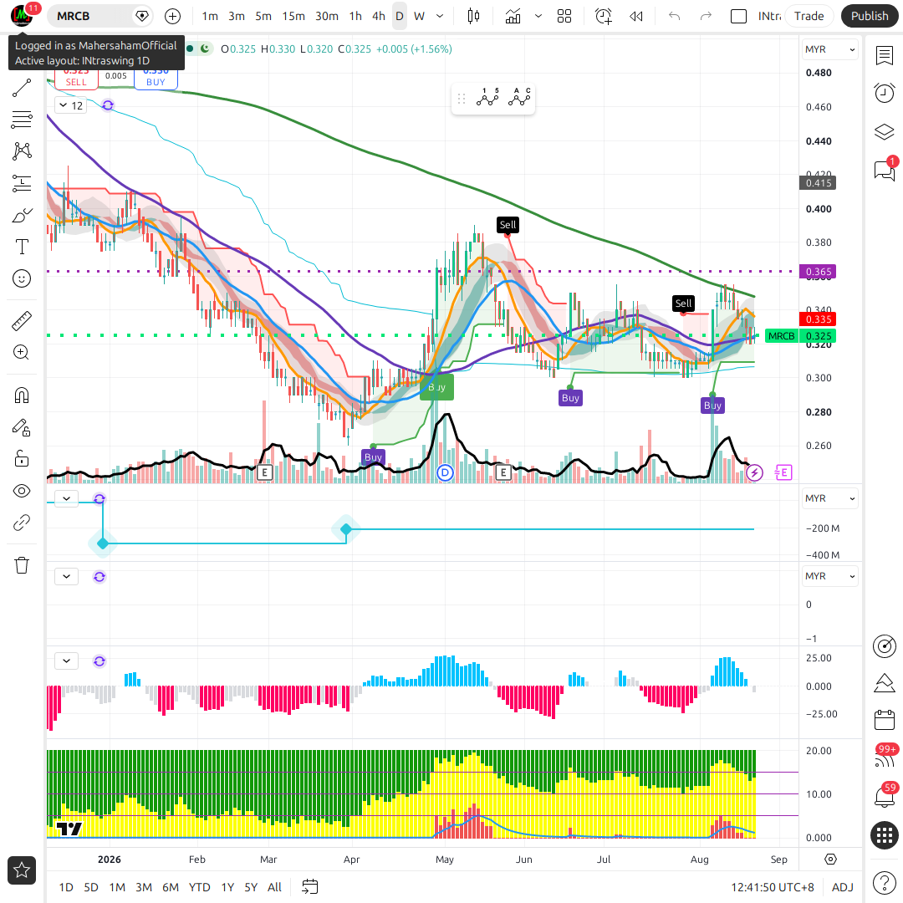Hide all drawings with eye icon
This screenshot has height=903, width=903.
coord(22,492)
